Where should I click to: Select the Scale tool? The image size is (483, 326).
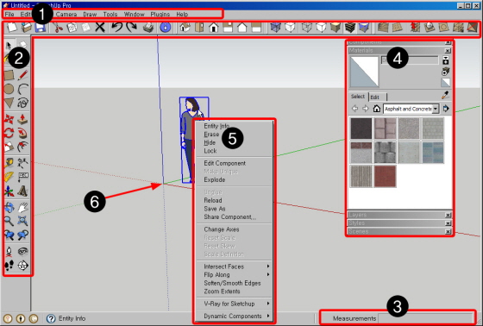(x=9, y=147)
